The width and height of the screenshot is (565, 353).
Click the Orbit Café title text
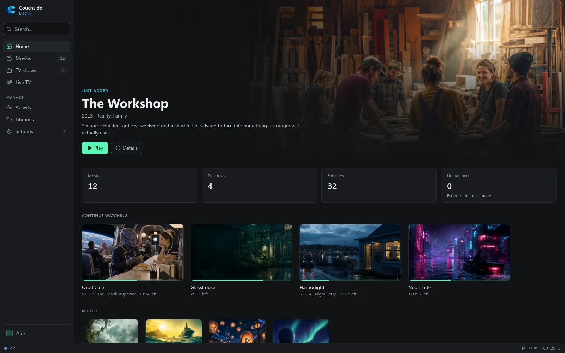(x=93, y=287)
